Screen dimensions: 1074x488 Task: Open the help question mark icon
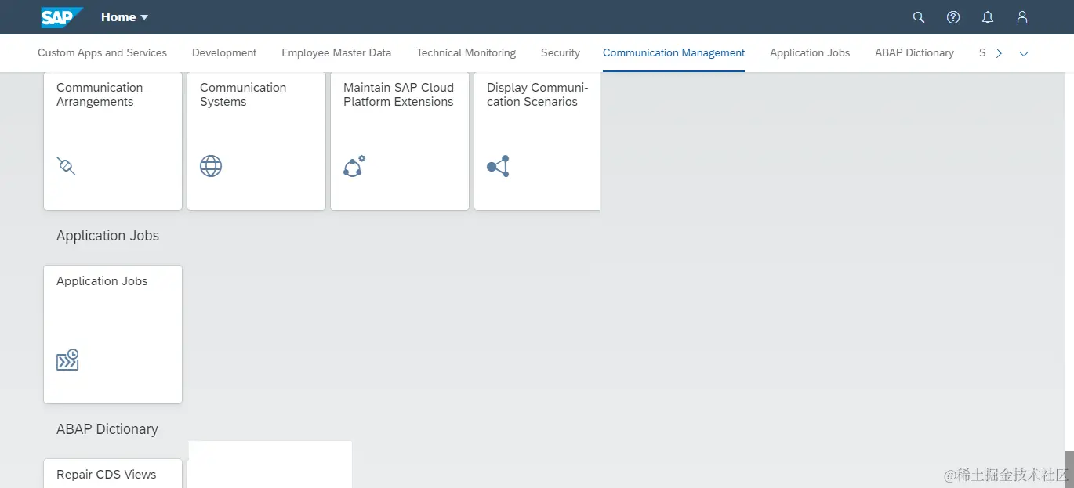pyautogui.click(x=953, y=17)
